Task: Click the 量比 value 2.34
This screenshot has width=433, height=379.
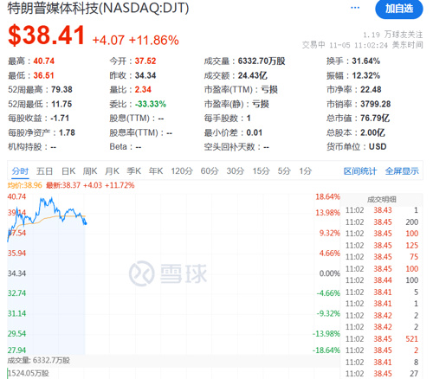Action: point(143,90)
